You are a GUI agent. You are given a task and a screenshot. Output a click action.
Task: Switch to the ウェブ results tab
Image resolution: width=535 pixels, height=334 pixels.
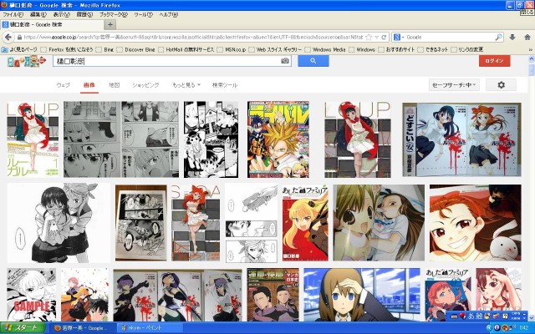64,85
